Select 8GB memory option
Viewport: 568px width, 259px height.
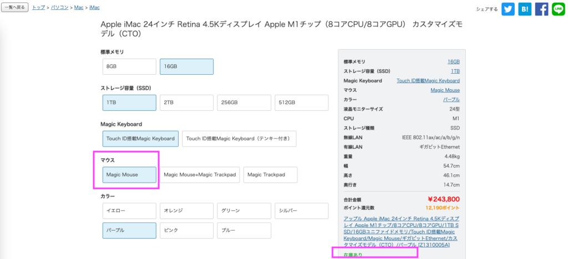point(129,67)
